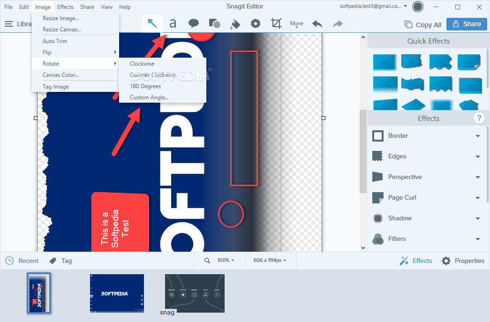490x322 pixels.
Task: Rotate image Clockwise
Action: coord(163,63)
